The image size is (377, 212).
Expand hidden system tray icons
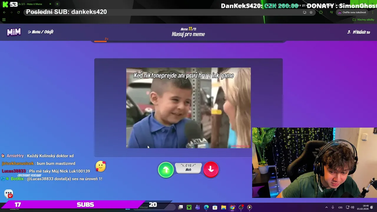click(326, 207)
